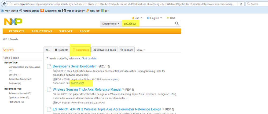
Task: Filter by Archived (4)
Action: click(15, 83)
